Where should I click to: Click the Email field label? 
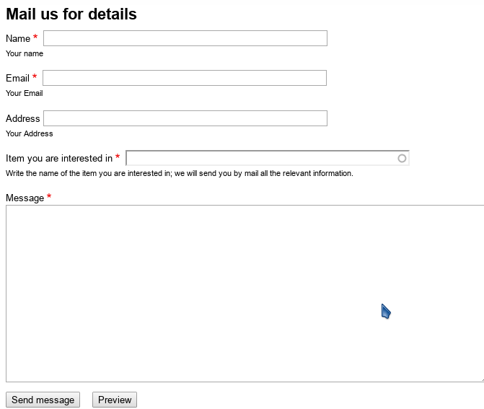pyautogui.click(x=17, y=78)
